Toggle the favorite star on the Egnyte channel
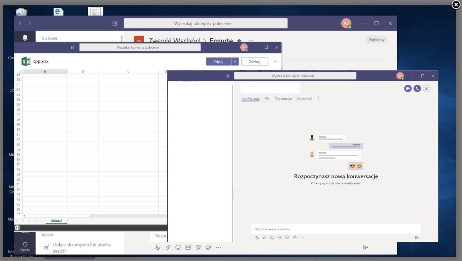462x261 pixels. coord(239,40)
